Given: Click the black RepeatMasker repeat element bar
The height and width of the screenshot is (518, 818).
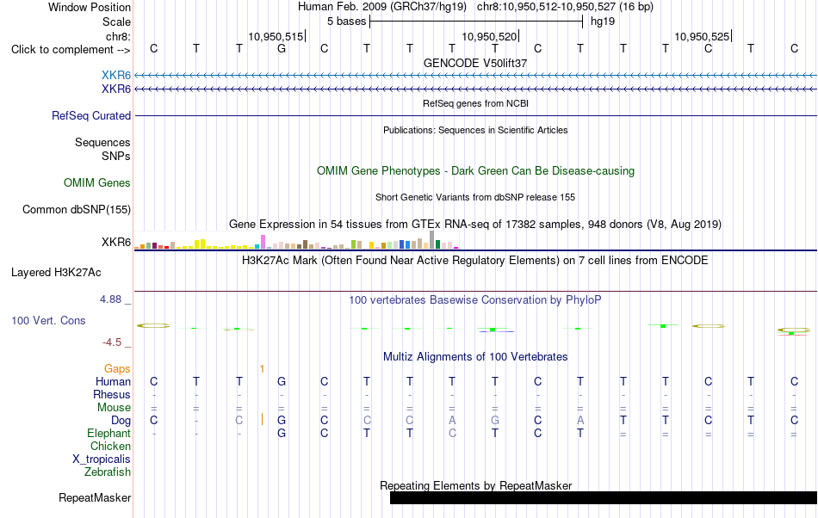Looking at the screenshot, I should [x=604, y=497].
